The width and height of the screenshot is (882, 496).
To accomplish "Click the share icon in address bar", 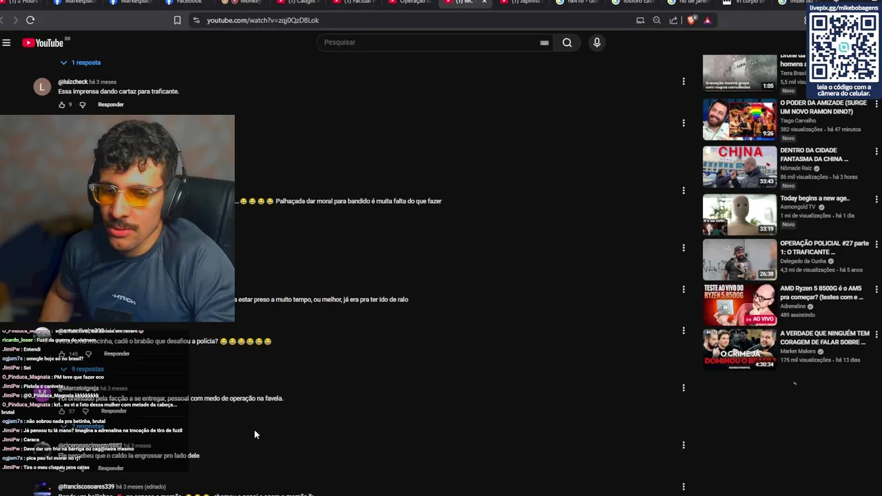I will coord(673,20).
